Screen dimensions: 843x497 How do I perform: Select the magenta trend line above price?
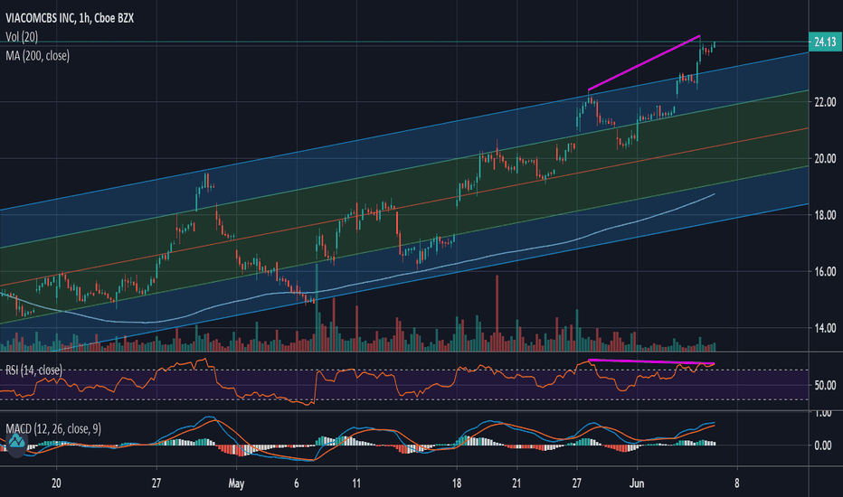644,63
